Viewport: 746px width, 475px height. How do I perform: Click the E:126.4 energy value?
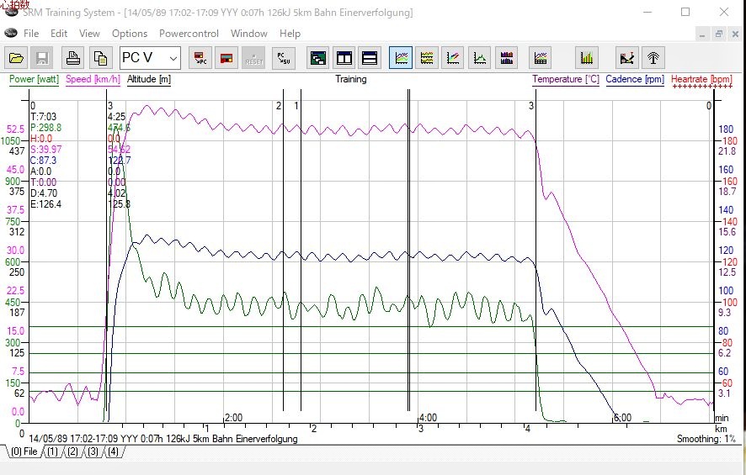point(45,204)
